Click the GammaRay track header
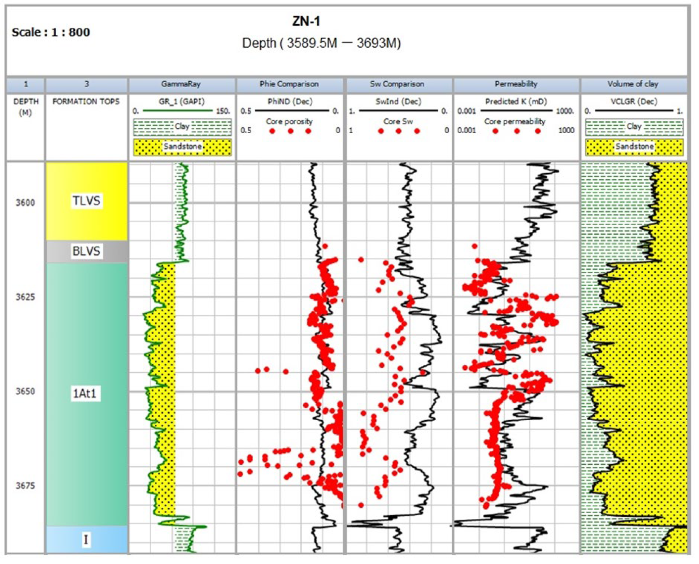699x564 pixels. [x=181, y=84]
